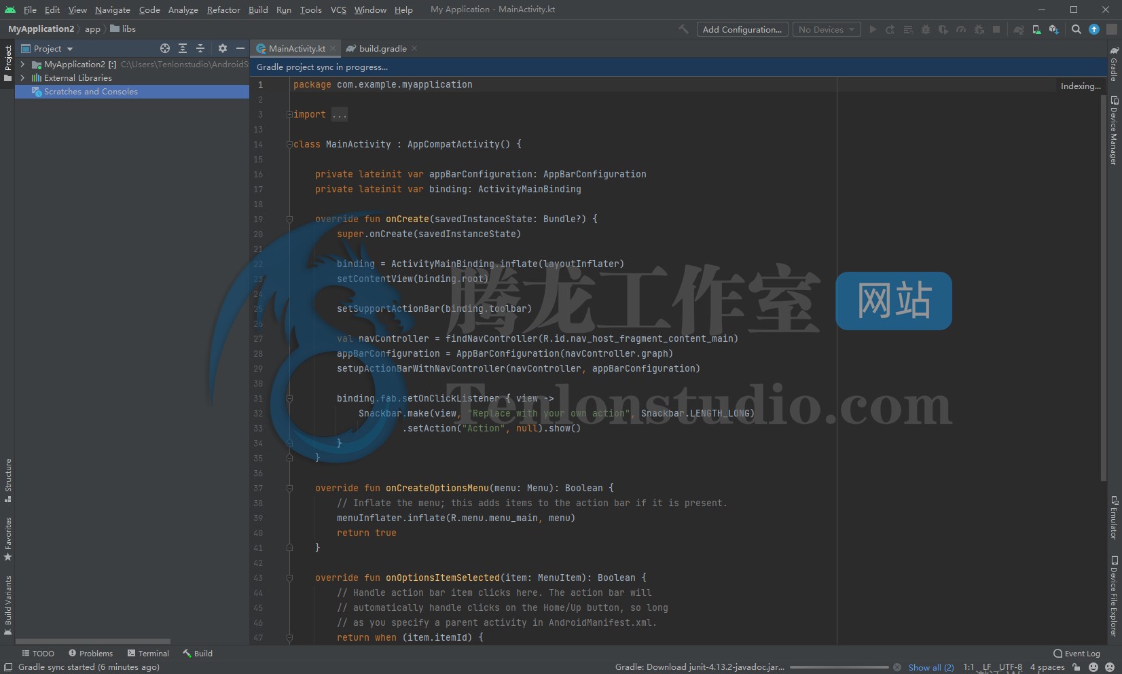
Task: Click the UTF-8 encoding in status bar
Action: tap(1010, 667)
